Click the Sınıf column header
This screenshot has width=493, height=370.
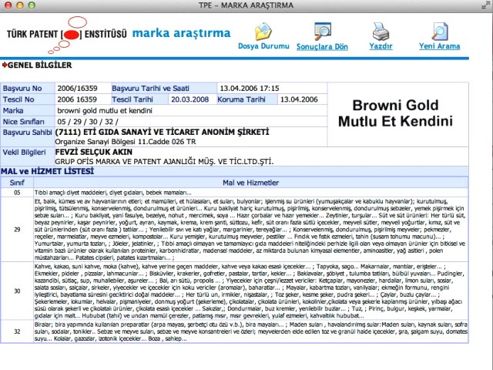pos(17,181)
